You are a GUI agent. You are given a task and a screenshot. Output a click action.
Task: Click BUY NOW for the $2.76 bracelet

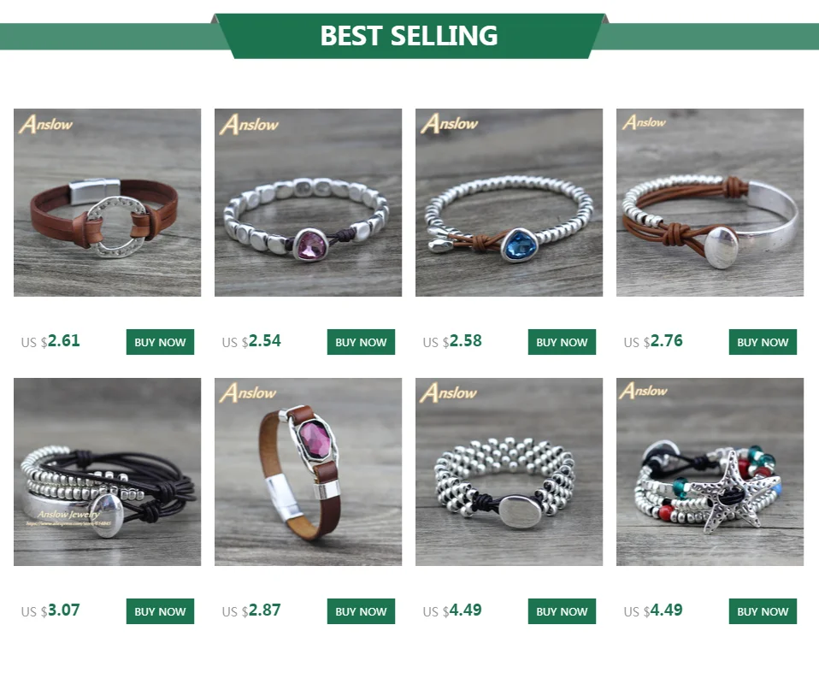coord(763,342)
